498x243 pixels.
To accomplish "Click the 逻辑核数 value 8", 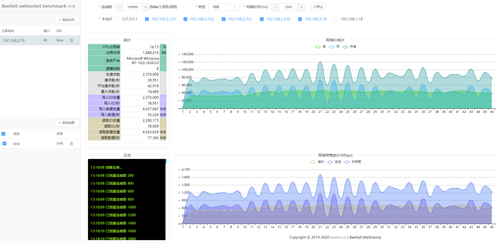I will pos(158,68).
